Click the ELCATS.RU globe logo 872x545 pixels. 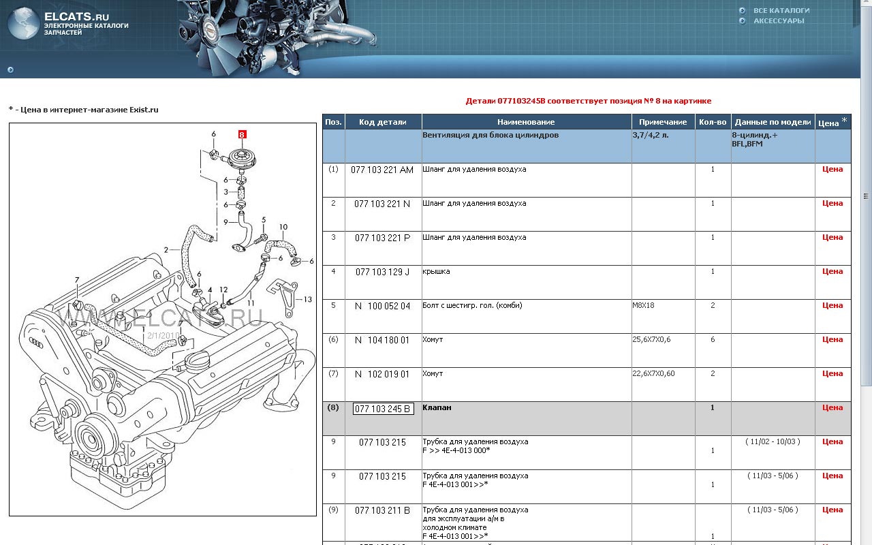pos(23,24)
